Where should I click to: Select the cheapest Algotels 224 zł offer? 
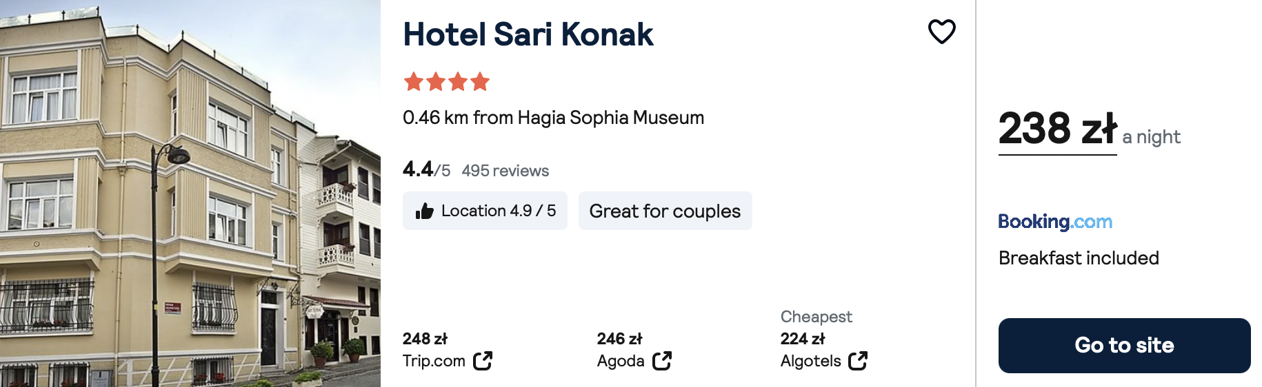click(x=824, y=339)
